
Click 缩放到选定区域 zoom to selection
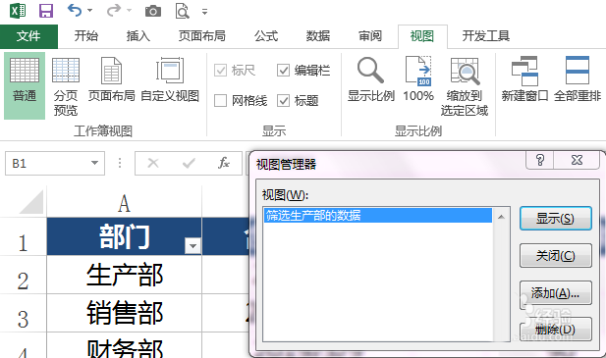coord(465,85)
